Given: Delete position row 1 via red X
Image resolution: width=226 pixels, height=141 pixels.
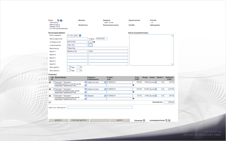Looking at the screenshot, I should point(50,82).
